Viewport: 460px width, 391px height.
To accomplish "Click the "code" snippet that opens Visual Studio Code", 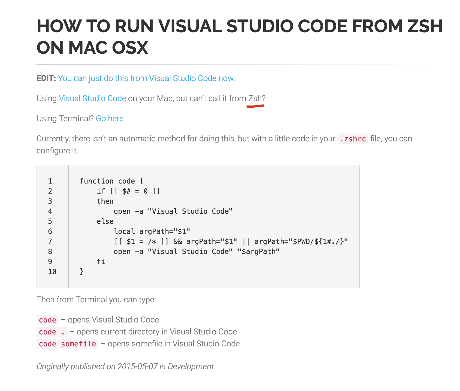I will (x=47, y=320).
